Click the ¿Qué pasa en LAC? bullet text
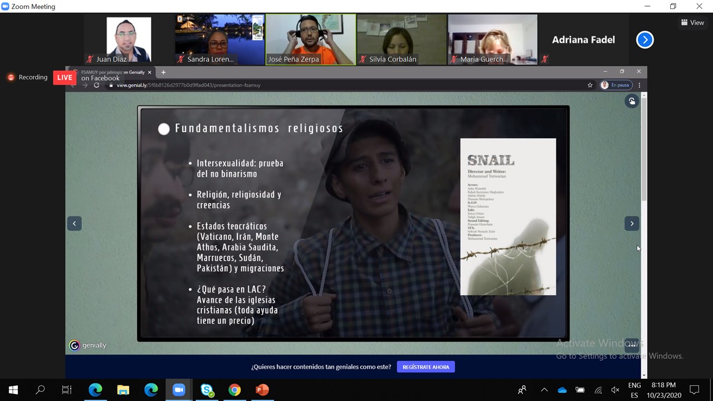The image size is (713, 401). coord(237,305)
